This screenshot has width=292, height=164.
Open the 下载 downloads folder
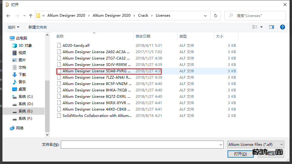(x=22, y=75)
